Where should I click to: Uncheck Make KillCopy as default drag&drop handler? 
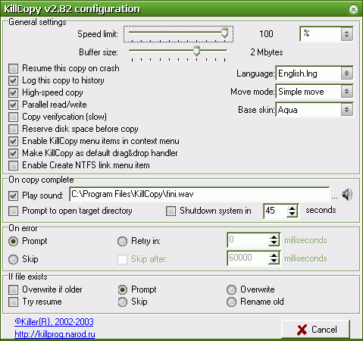pos(13,153)
